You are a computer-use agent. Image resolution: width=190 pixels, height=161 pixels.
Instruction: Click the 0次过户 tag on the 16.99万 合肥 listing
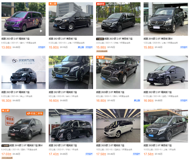click(184, 100)
